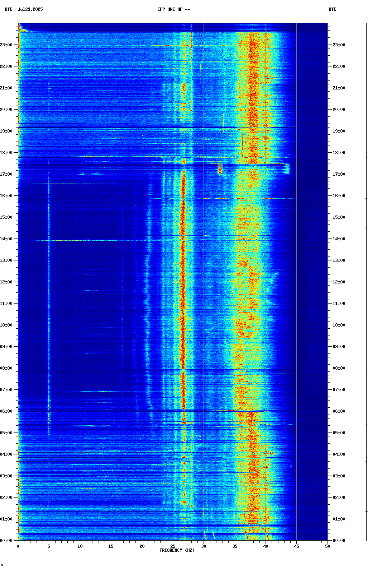Click the 00:00 label on the left axis
Viewport: 382px width, 569px height.
point(6,541)
